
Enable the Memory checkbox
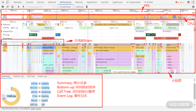point(74,7)
